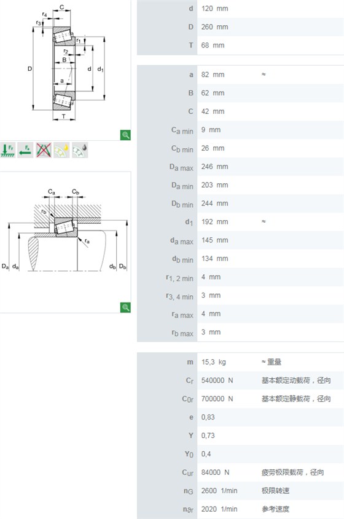The height and width of the screenshot is (519, 344).
Task: Open the lower mounting dimensions drawing
Action: pos(64,231)
